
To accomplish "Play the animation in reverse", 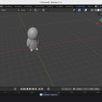I will pos(27,89).
